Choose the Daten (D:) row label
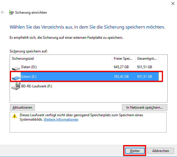 click(29, 67)
